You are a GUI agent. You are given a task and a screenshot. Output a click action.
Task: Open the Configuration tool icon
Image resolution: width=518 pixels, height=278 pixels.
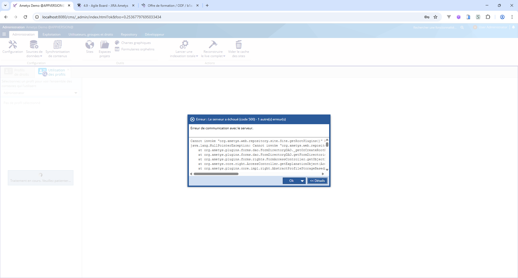(x=13, y=45)
